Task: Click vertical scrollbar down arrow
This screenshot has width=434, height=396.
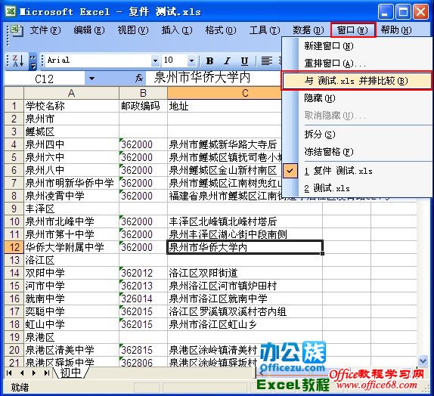Action: click(423, 360)
